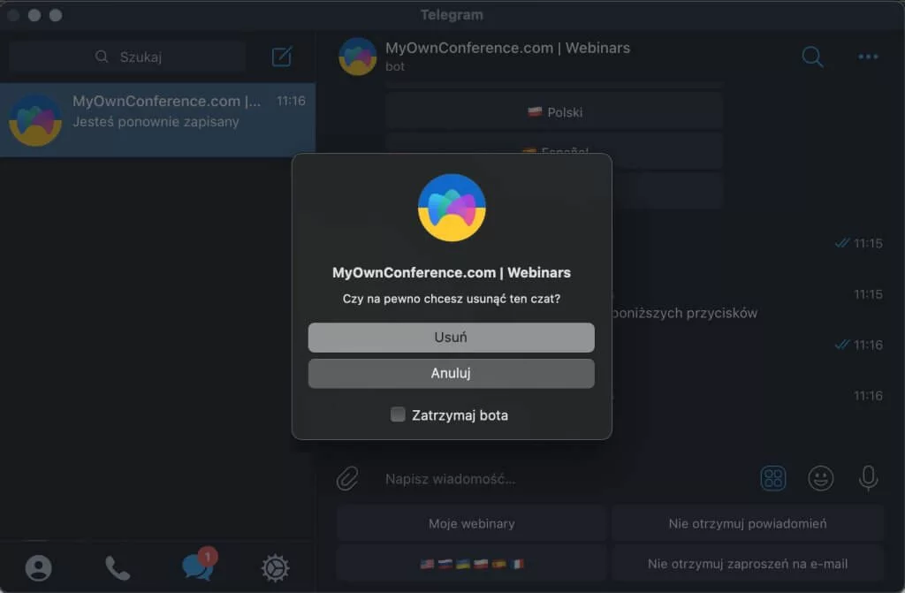Click the chat title MyOwnConference.com | Webinars in header
Viewport: 905px width, 593px height.
507,48
